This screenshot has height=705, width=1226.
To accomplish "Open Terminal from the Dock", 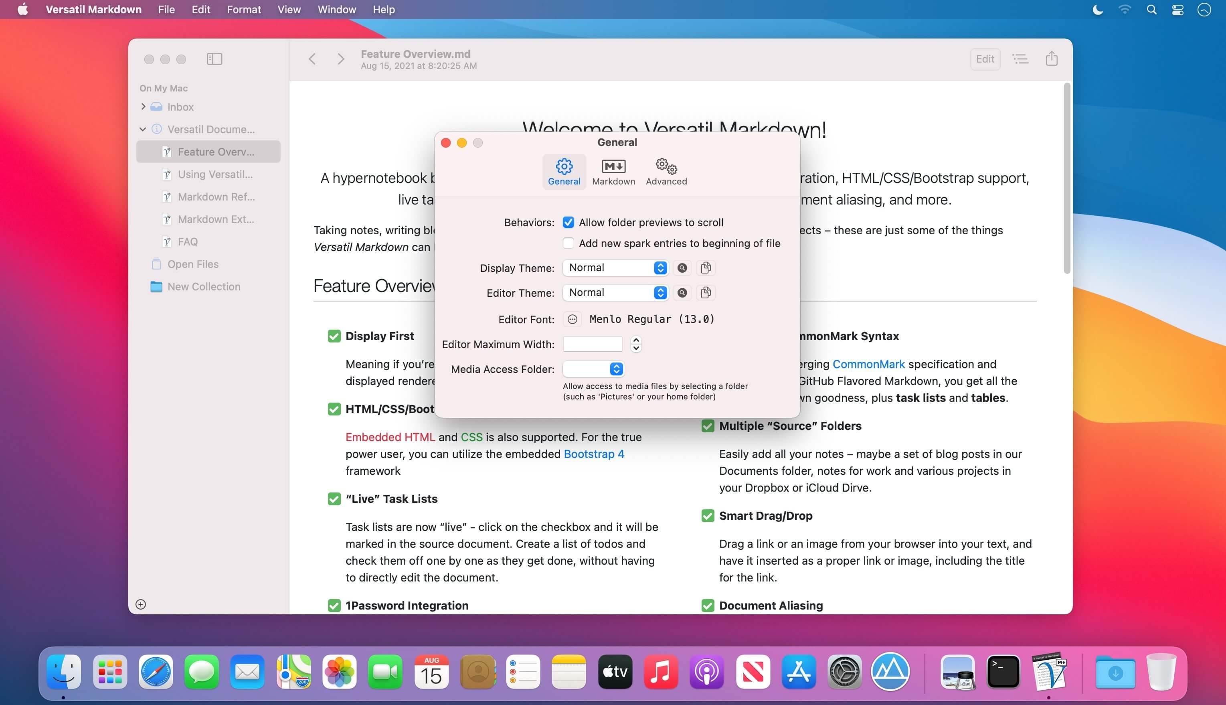I will point(1003,672).
